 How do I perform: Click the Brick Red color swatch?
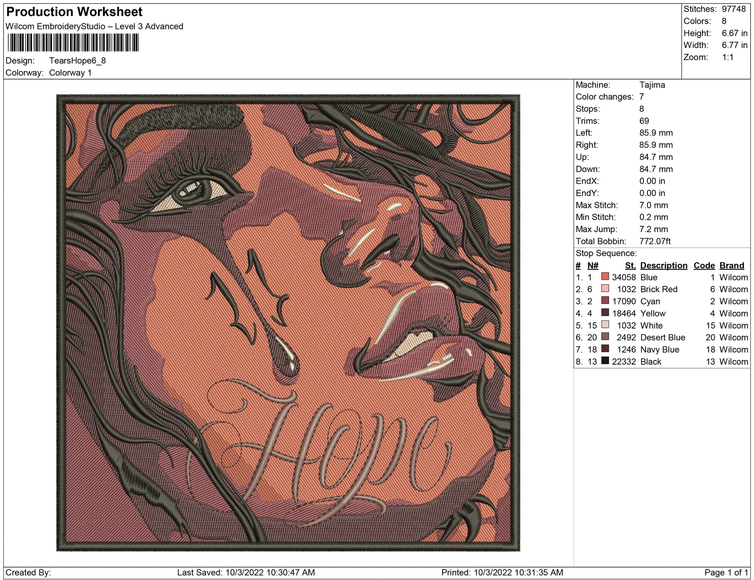tap(605, 289)
